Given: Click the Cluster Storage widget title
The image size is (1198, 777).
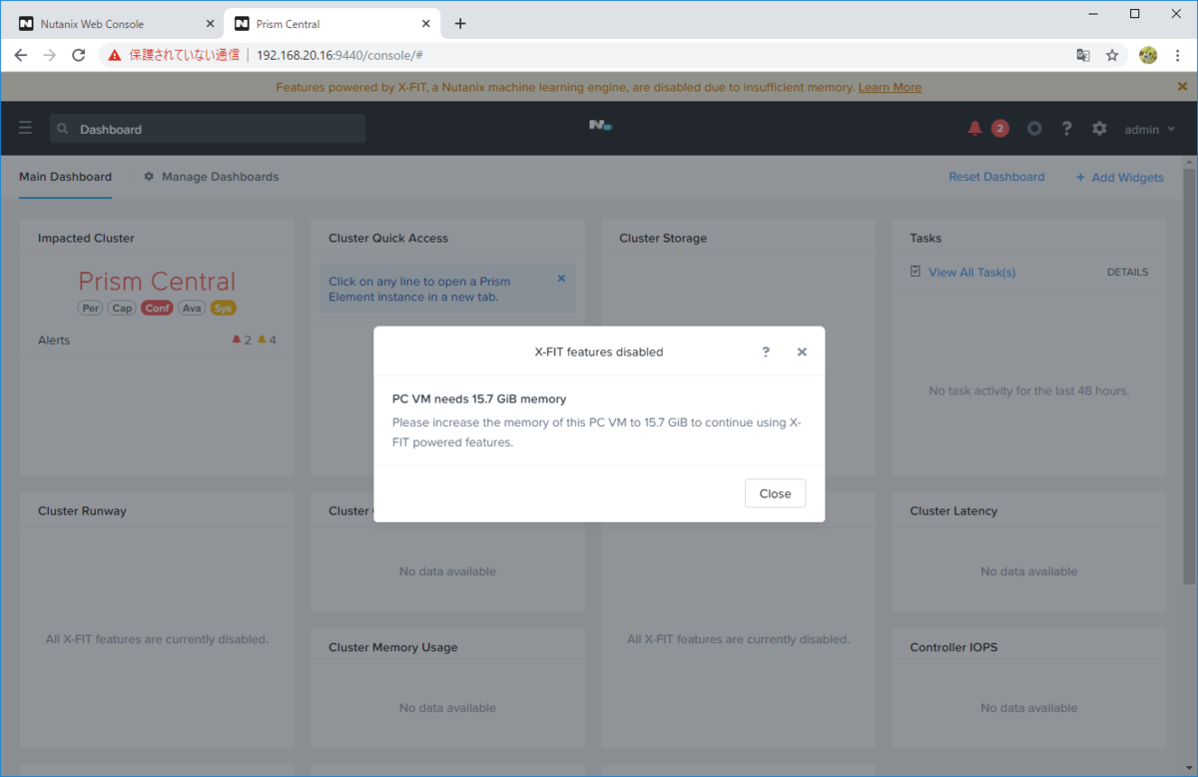Looking at the screenshot, I should (x=663, y=238).
